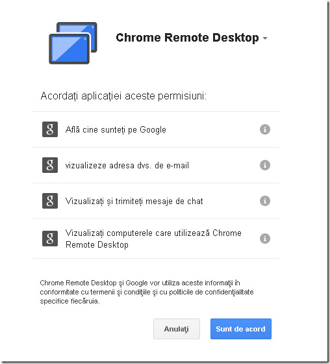Accept permissions with "Sunt de acord"
330x364 pixels.
241,329
